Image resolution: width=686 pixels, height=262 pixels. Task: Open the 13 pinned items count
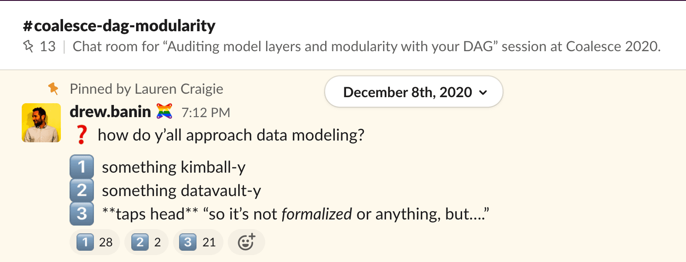47,46
